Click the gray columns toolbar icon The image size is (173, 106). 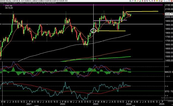169,1
